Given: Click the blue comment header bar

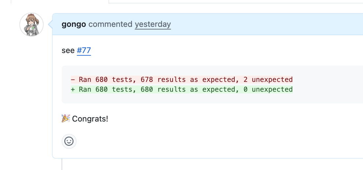Looking at the screenshot, I should 266,24.
